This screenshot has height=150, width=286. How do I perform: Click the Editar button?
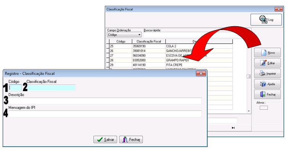tap(267, 63)
